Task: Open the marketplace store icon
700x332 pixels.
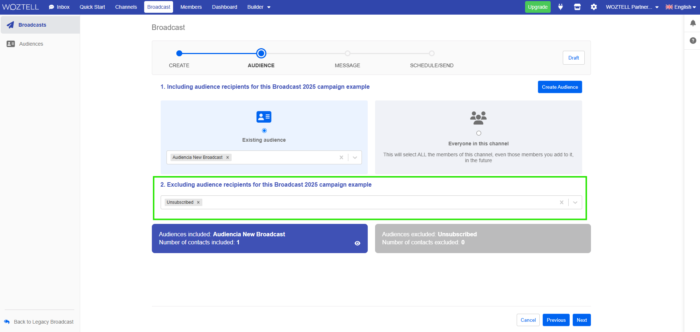Action: point(577,7)
